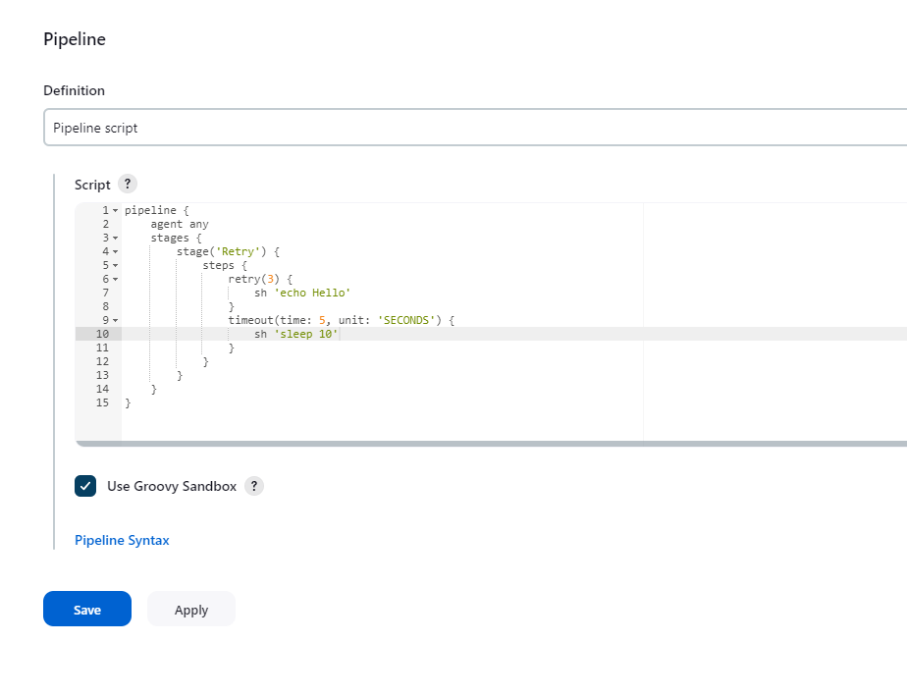Toggle the Use Groovy Sandbox checkbox

pyautogui.click(x=85, y=486)
